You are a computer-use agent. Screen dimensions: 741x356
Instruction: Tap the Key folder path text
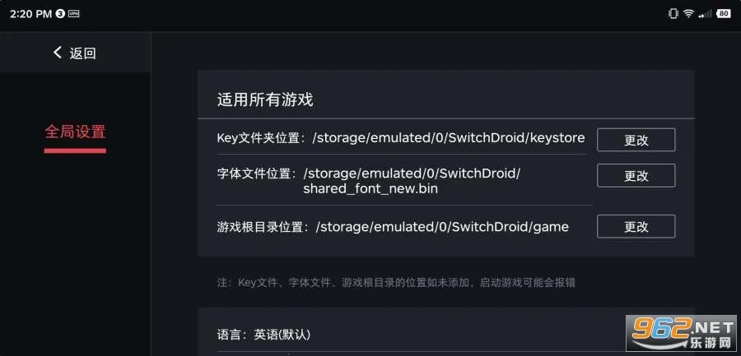click(x=448, y=137)
